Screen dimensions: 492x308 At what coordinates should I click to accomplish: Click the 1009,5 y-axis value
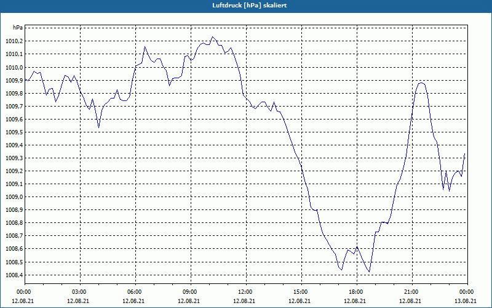click(14, 132)
